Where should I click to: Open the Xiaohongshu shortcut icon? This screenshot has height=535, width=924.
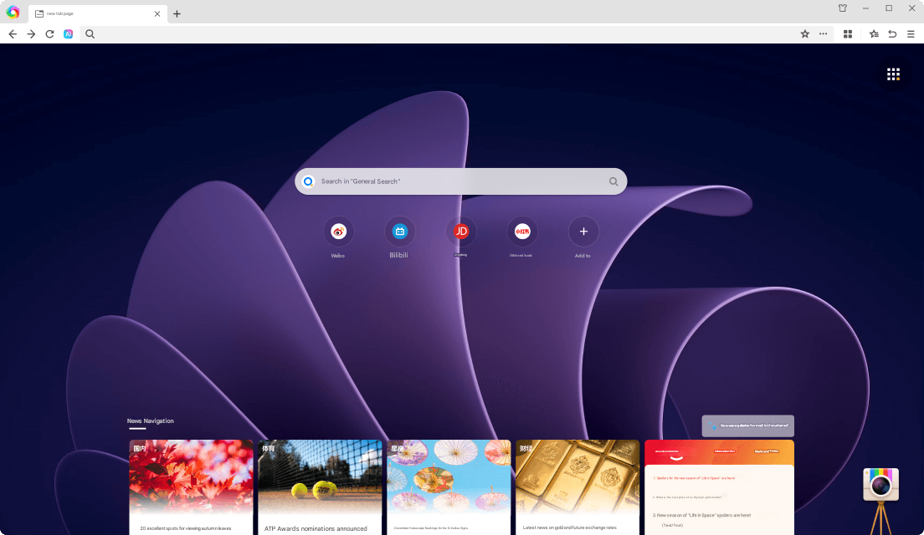522,232
